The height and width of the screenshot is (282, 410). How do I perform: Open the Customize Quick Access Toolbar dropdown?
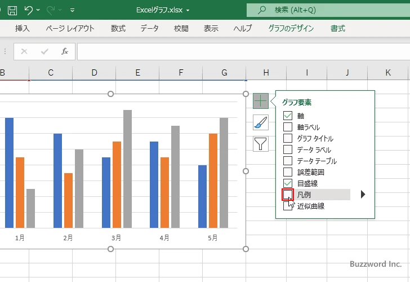coord(73,10)
